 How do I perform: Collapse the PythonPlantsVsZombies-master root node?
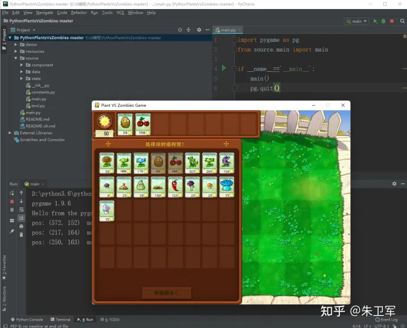[x=10, y=38]
